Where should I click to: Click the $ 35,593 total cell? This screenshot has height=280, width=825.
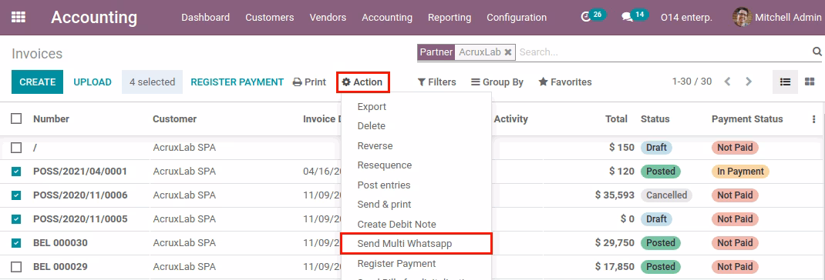[615, 195]
